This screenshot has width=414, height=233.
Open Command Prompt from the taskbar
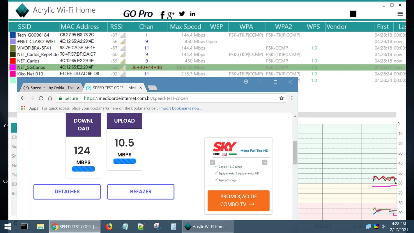[x=24, y=227]
